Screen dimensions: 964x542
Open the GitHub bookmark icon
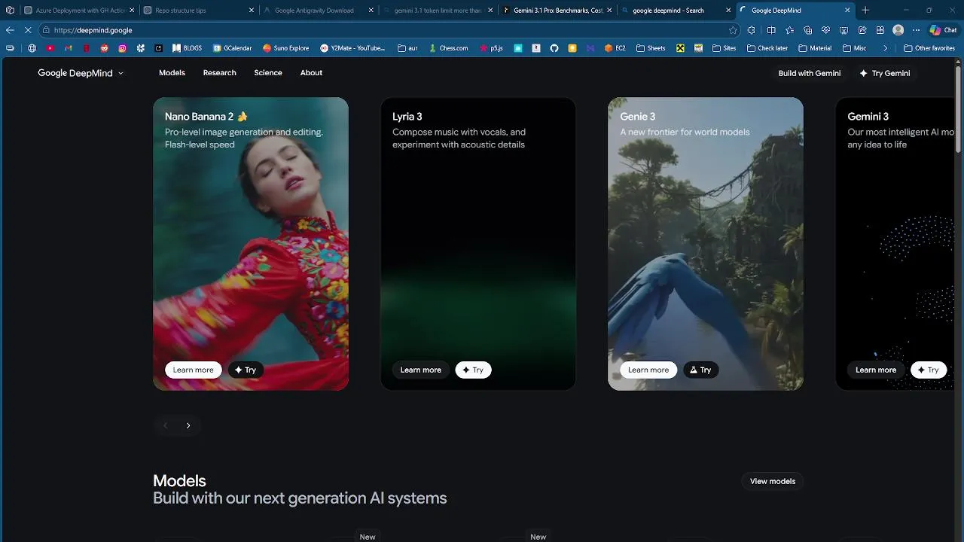[554, 48]
